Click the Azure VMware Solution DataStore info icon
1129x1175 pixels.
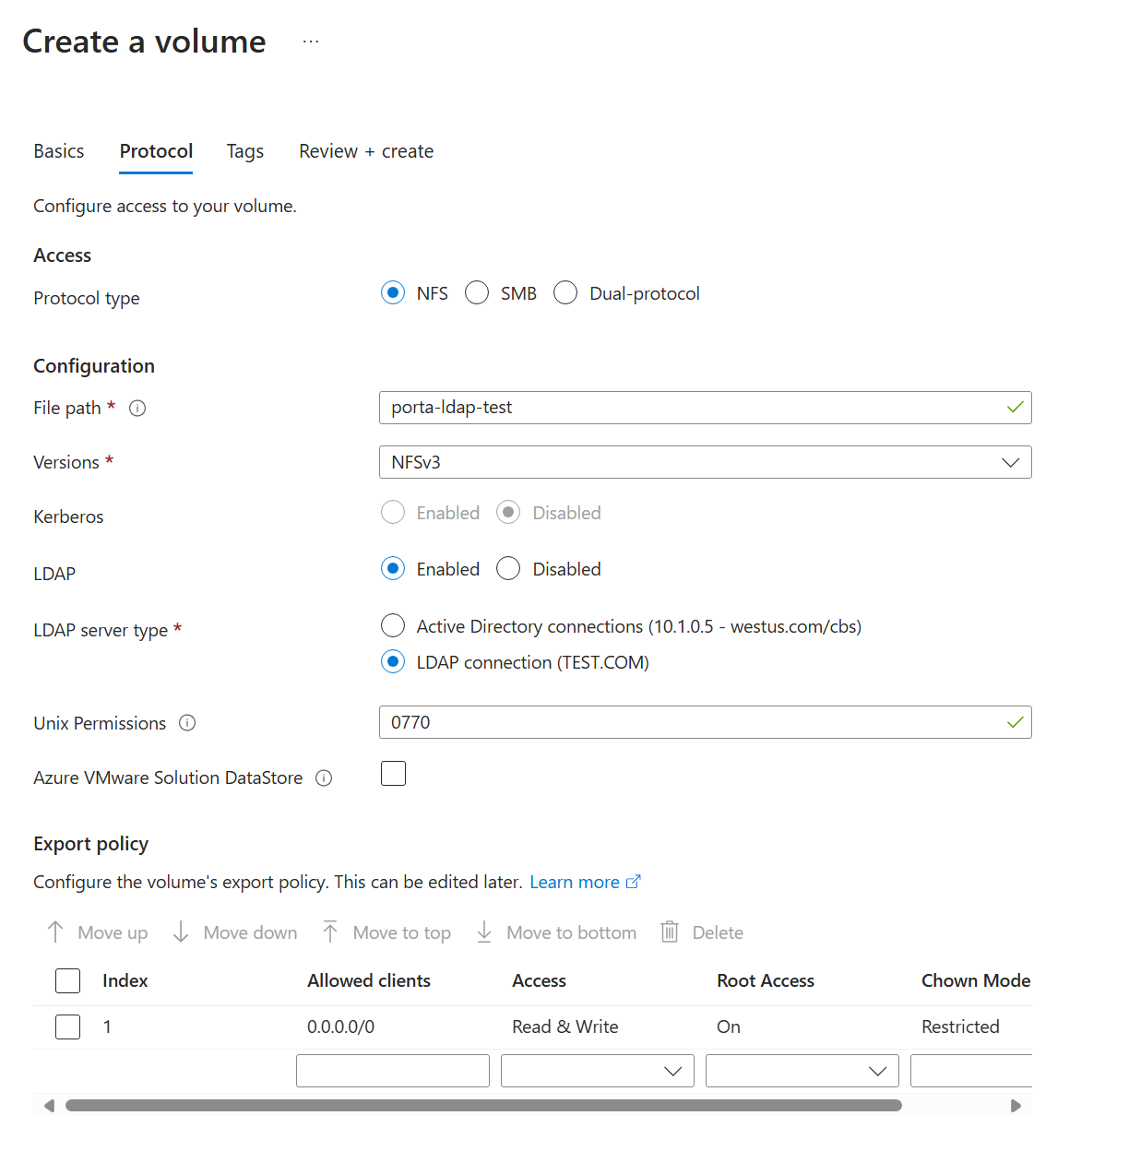click(324, 778)
